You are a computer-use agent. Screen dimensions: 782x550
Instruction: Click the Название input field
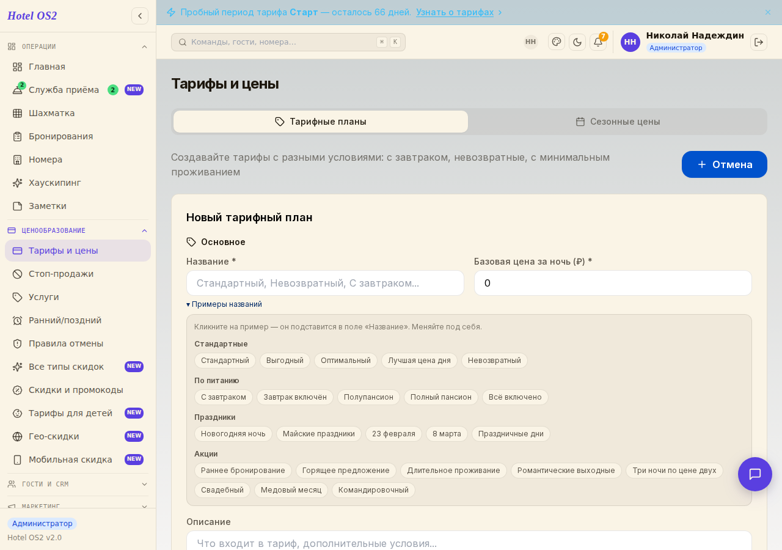tap(325, 283)
